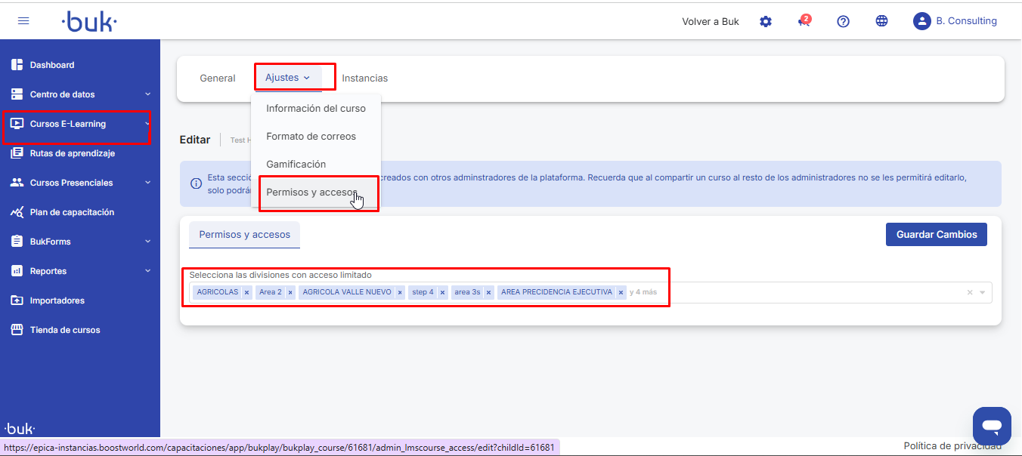Choose Gamificación from the Ajustes menu
Image resolution: width=1022 pixels, height=456 pixels.
click(x=296, y=165)
